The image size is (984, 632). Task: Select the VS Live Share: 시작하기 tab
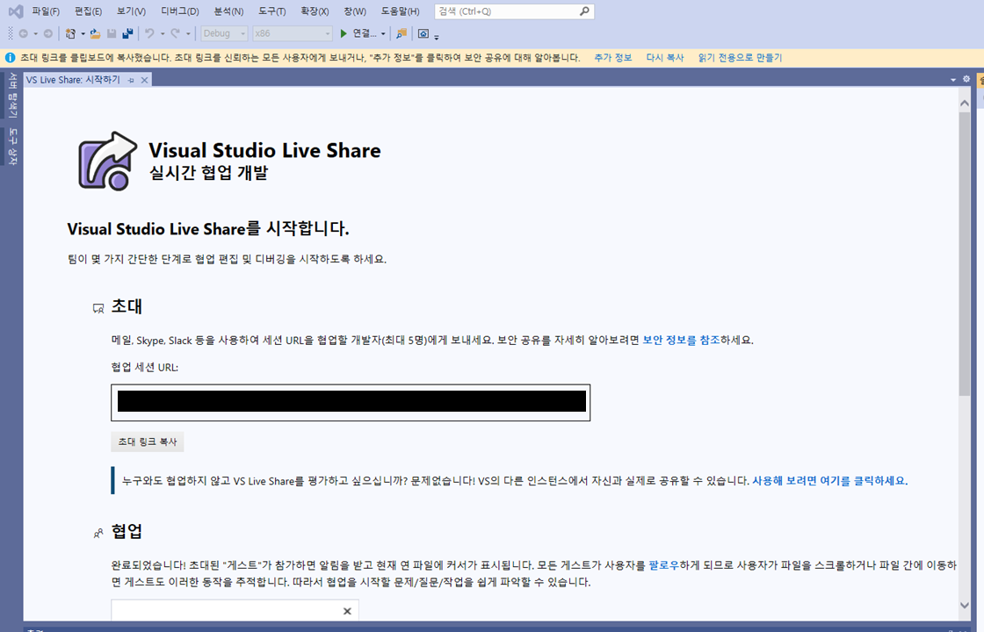tap(73, 80)
